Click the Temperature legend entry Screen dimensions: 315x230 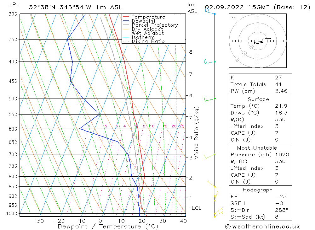click(148, 17)
